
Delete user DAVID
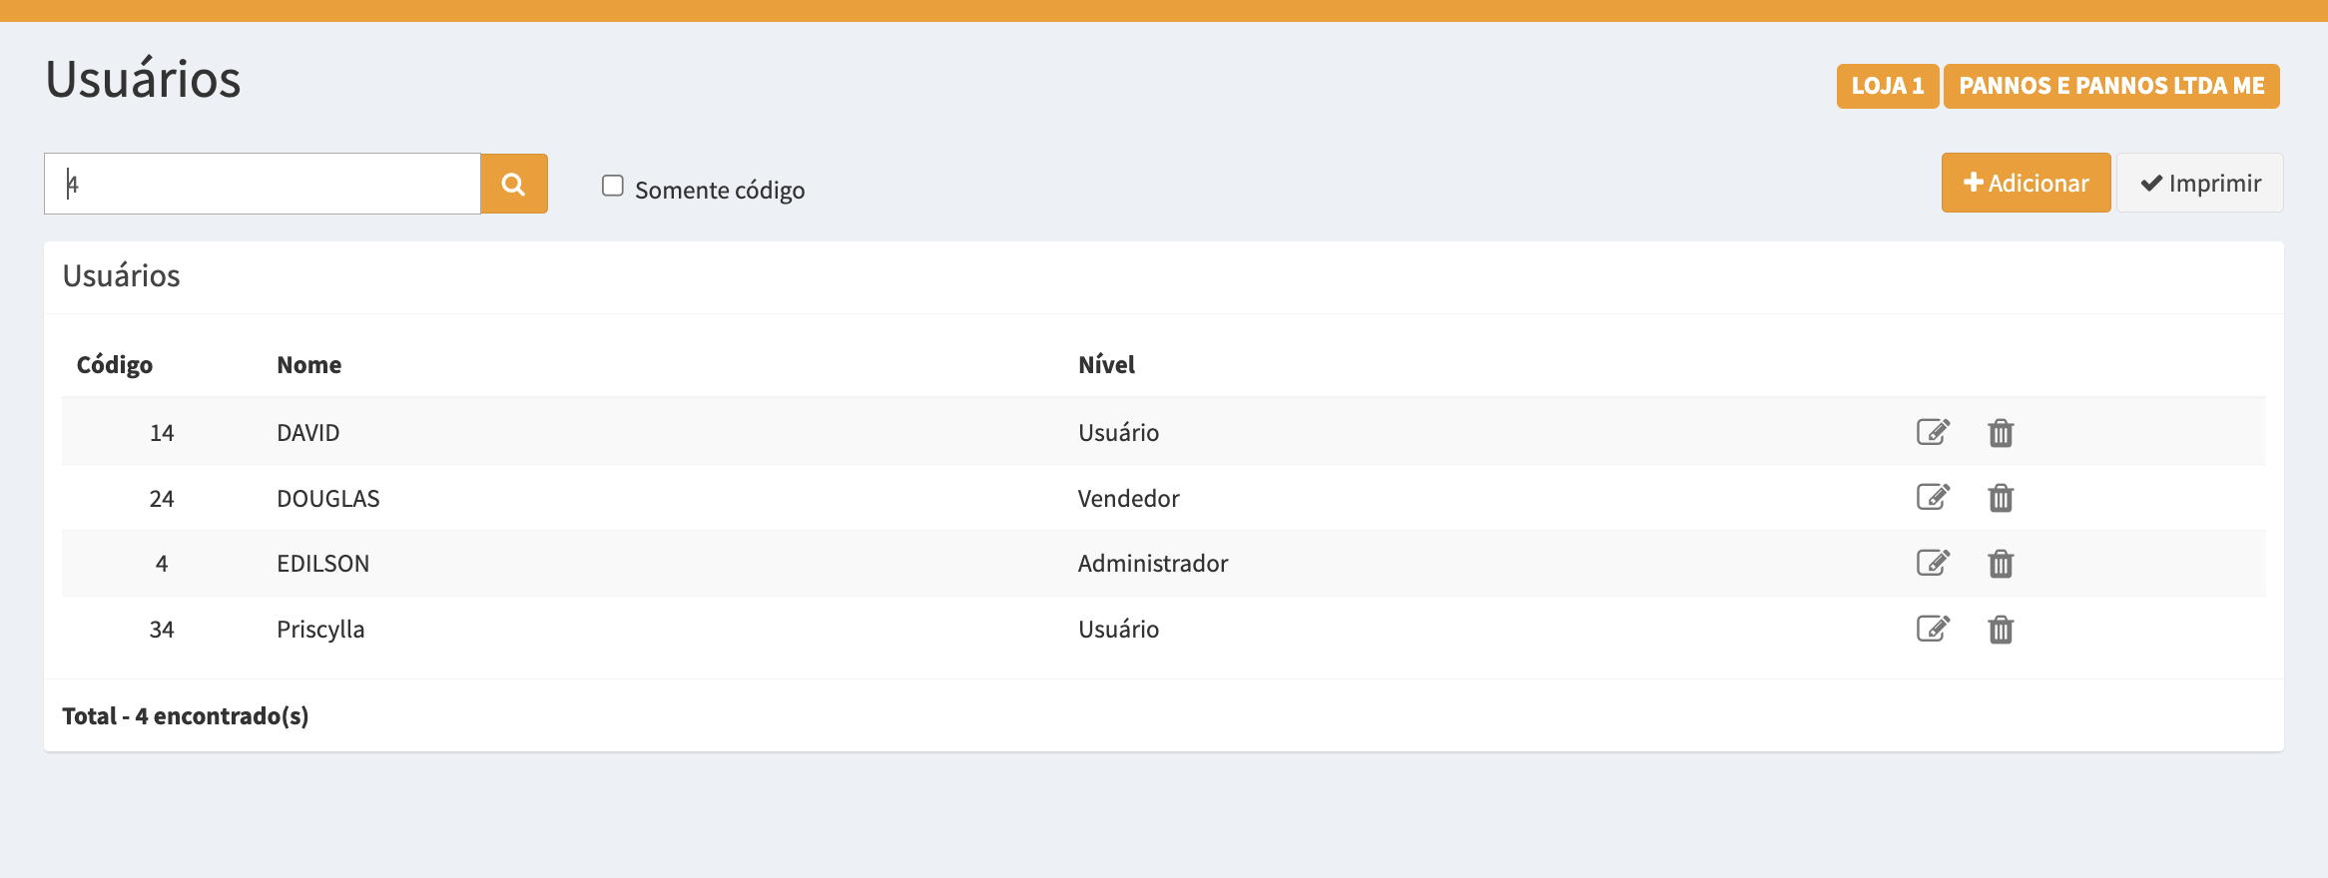click(2001, 433)
